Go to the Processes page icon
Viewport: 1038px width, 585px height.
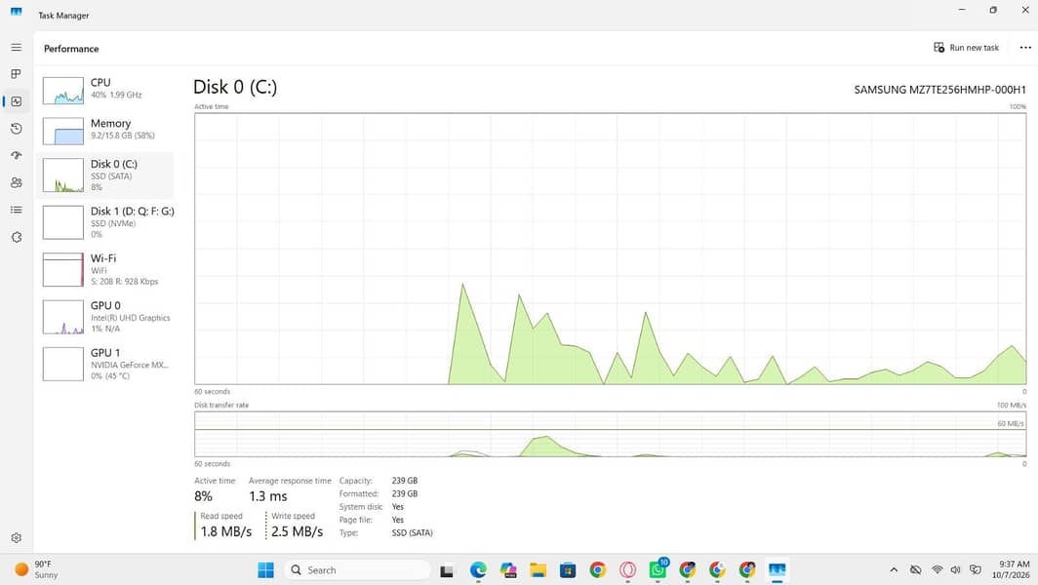tap(17, 74)
